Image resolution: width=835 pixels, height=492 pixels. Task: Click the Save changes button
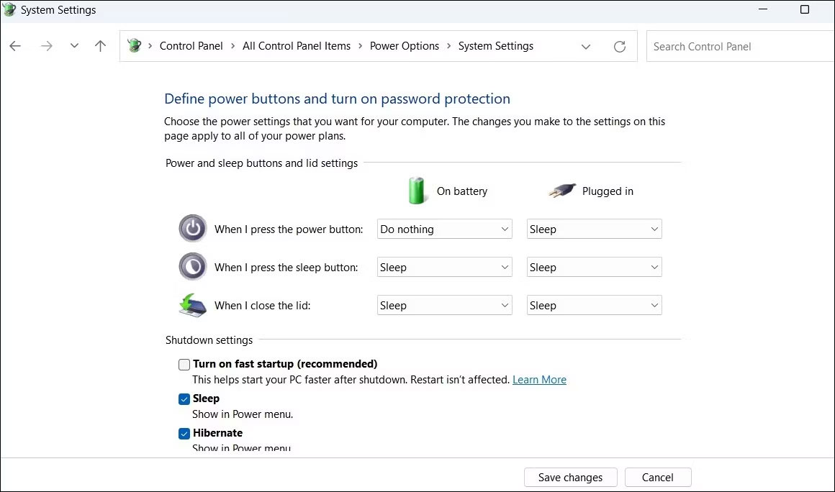[x=570, y=478]
